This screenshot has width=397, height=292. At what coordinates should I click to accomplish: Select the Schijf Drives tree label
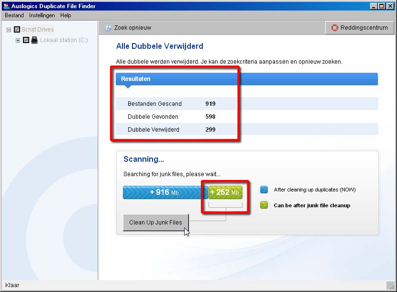click(37, 30)
